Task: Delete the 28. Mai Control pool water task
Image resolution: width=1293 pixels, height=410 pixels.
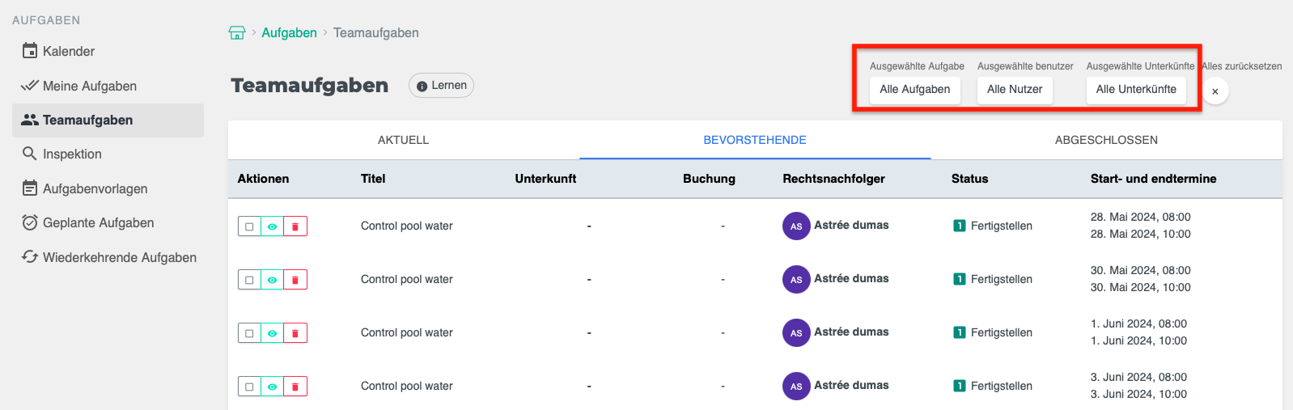Action: pos(295,226)
